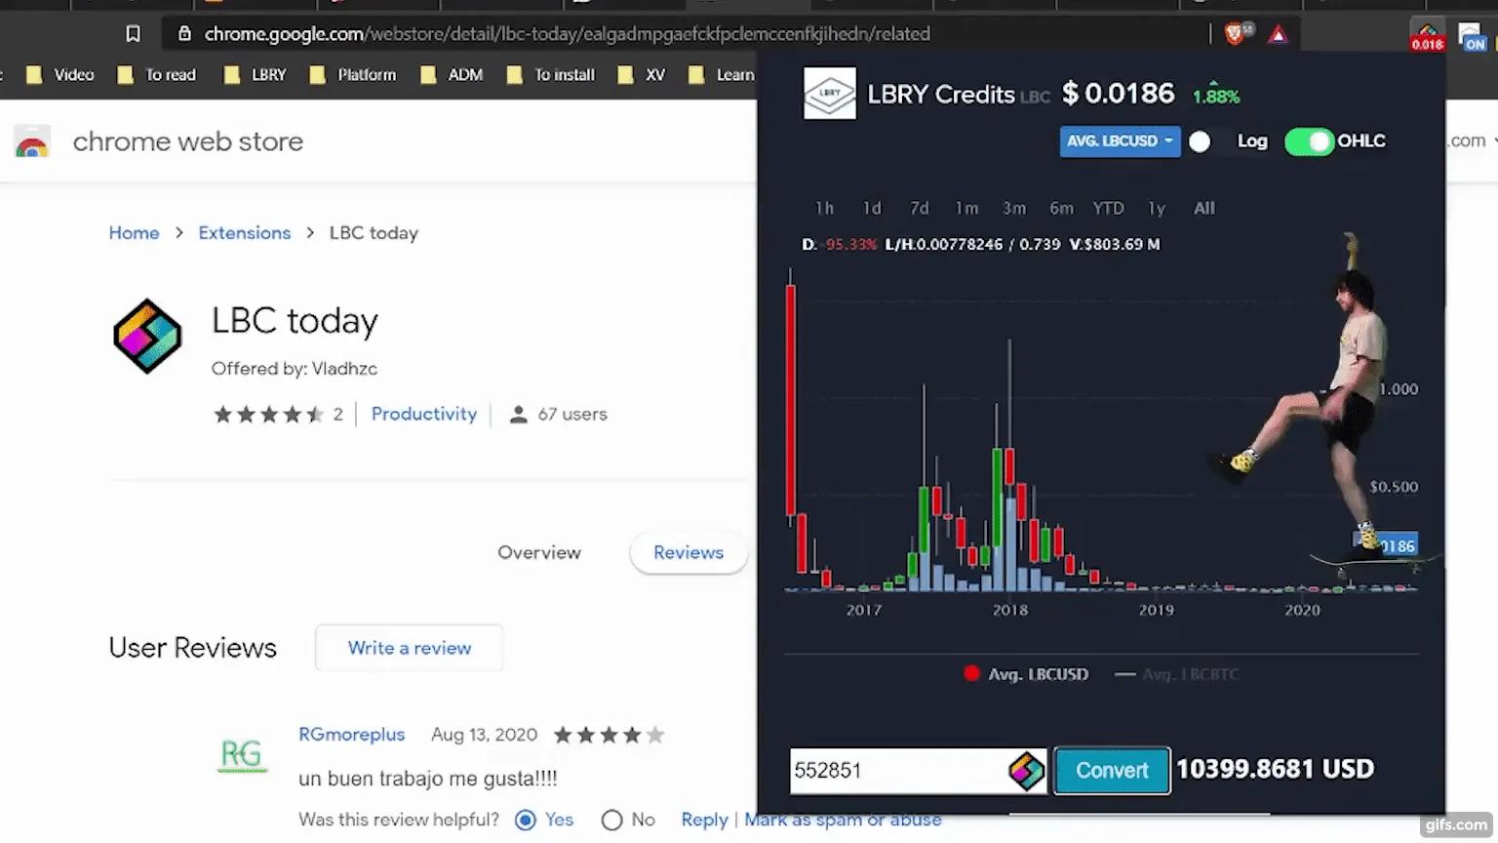
Task: Open the AVG. LBCUSD dropdown
Action: click(1119, 141)
